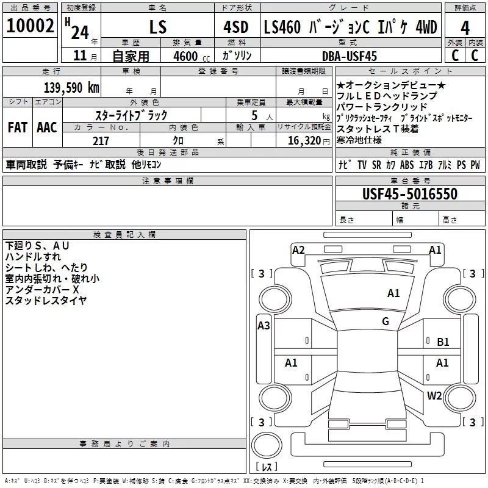
Task: Select PW power window code
Action: pyautogui.click(x=475, y=165)
